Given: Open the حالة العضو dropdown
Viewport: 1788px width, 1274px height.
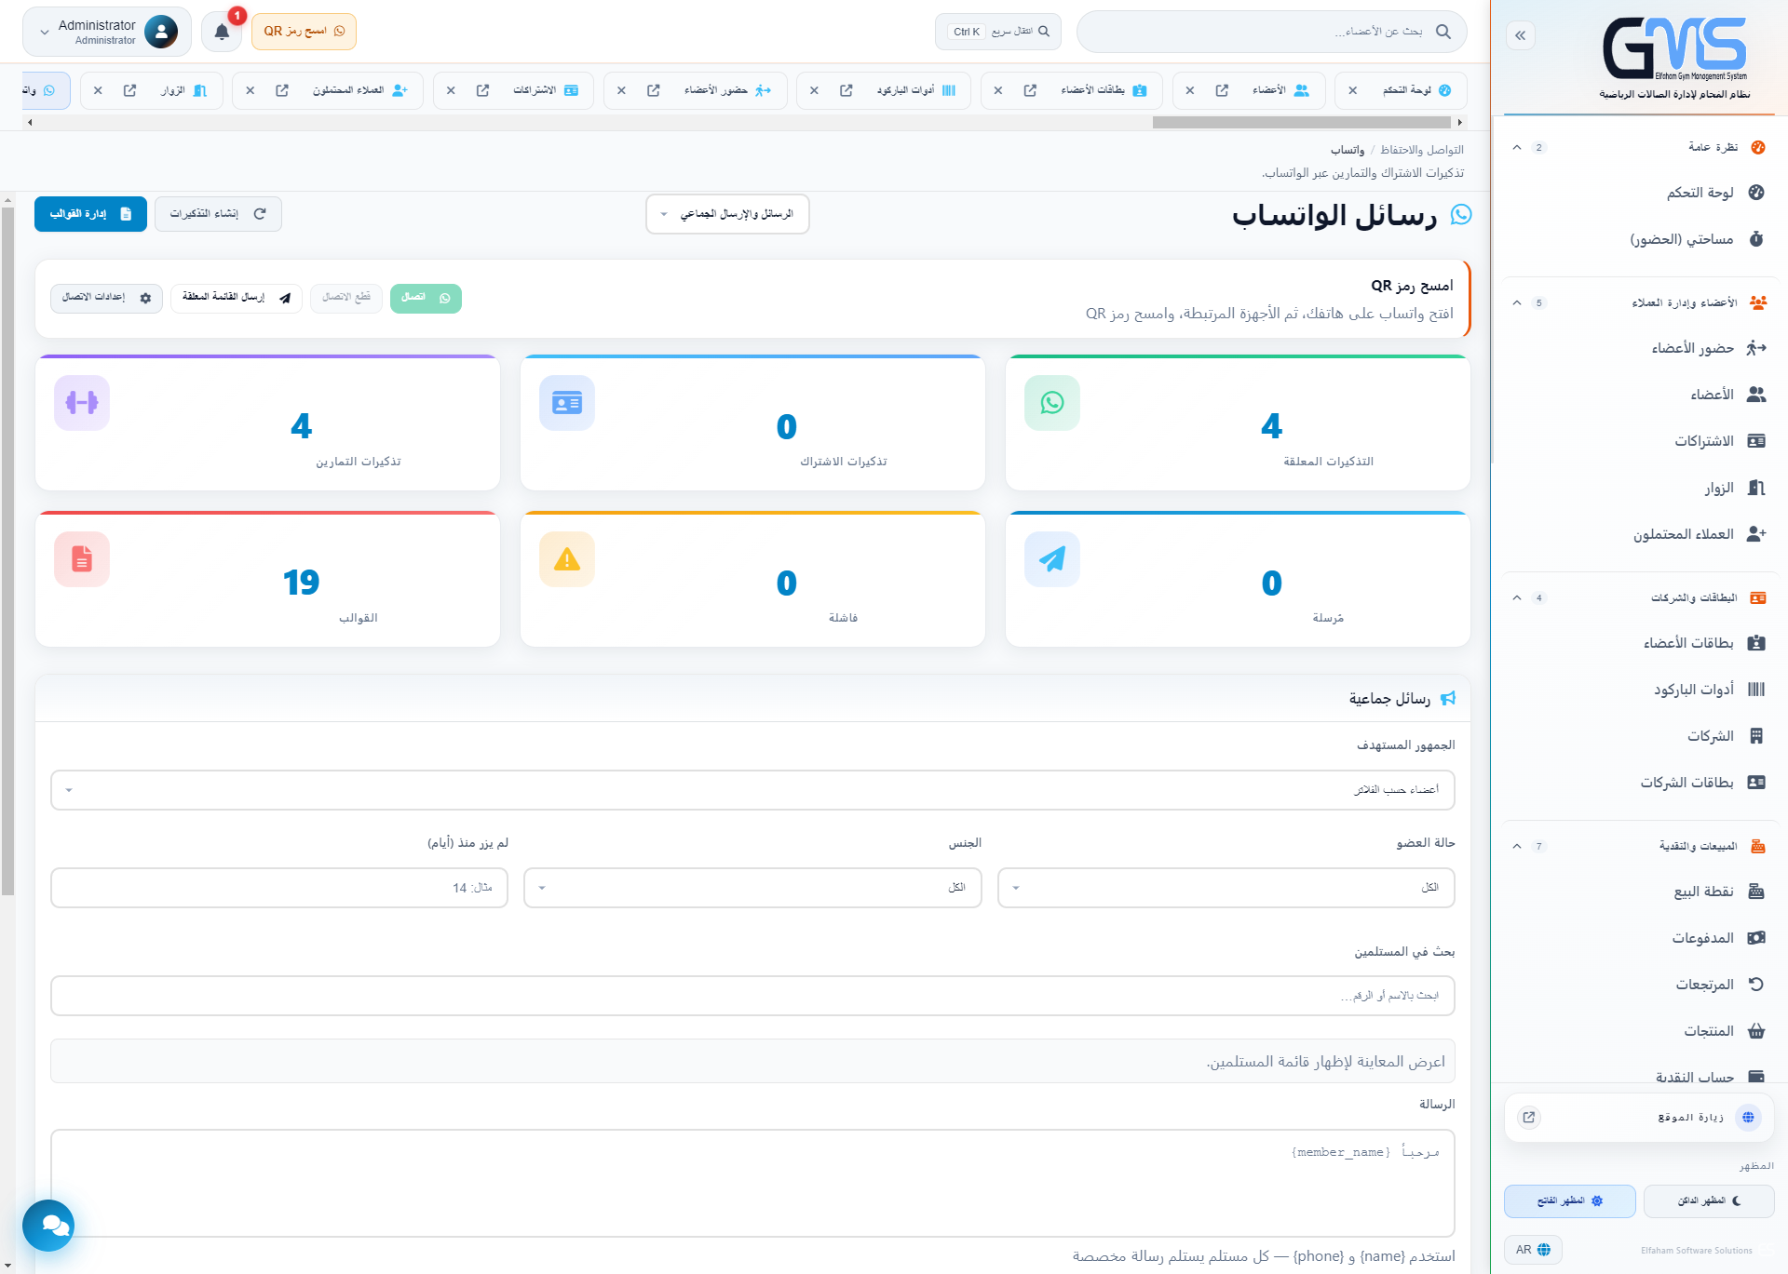Looking at the screenshot, I should tap(1226, 888).
